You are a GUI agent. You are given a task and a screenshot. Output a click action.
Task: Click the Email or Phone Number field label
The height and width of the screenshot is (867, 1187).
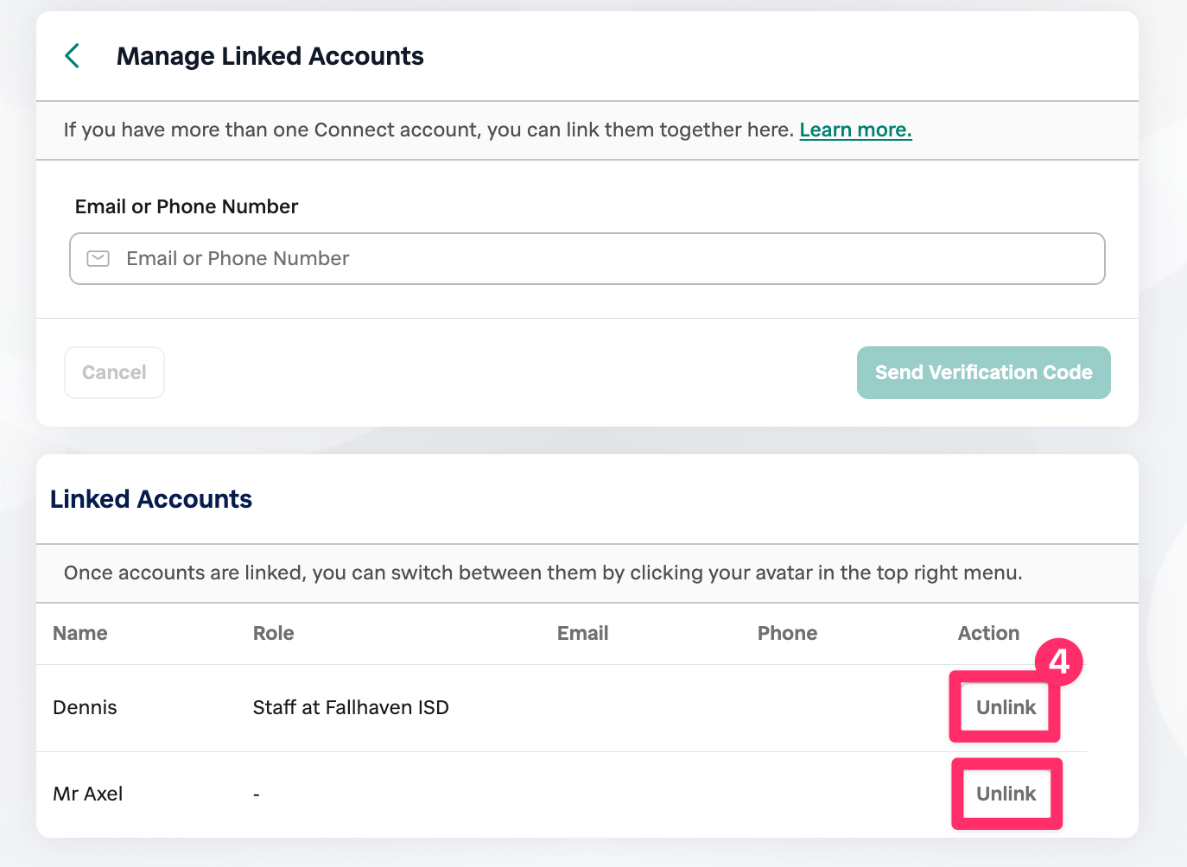187,206
